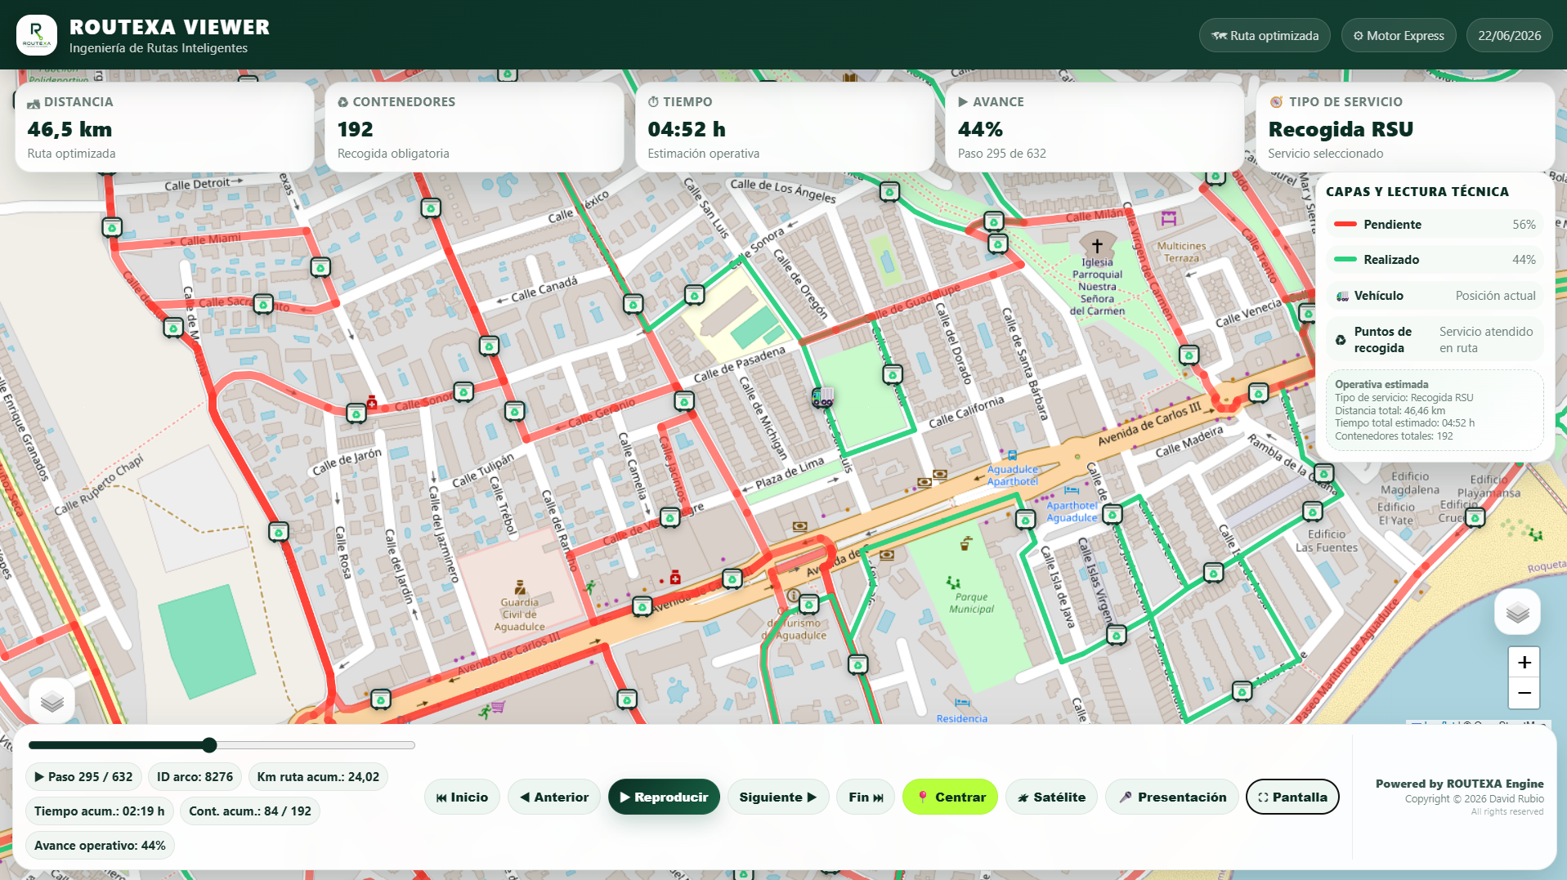Click the Tiempo card clock icon

(653, 102)
